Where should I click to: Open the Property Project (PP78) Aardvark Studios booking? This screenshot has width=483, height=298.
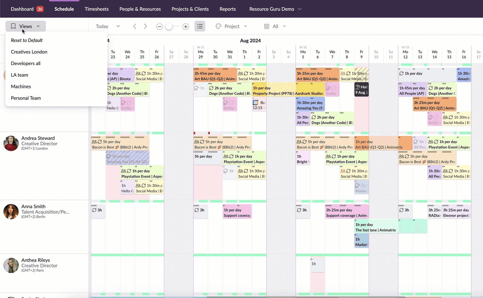[x=288, y=90]
